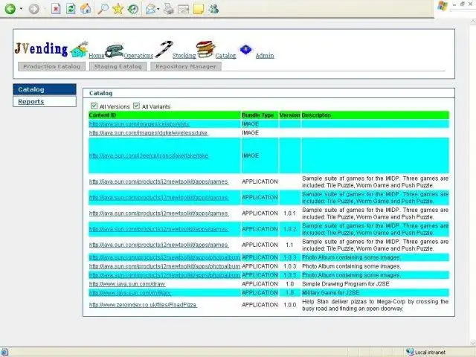Switch to the Repository Manager tab
This screenshot has height=357, width=476.
pyautogui.click(x=186, y=66)
